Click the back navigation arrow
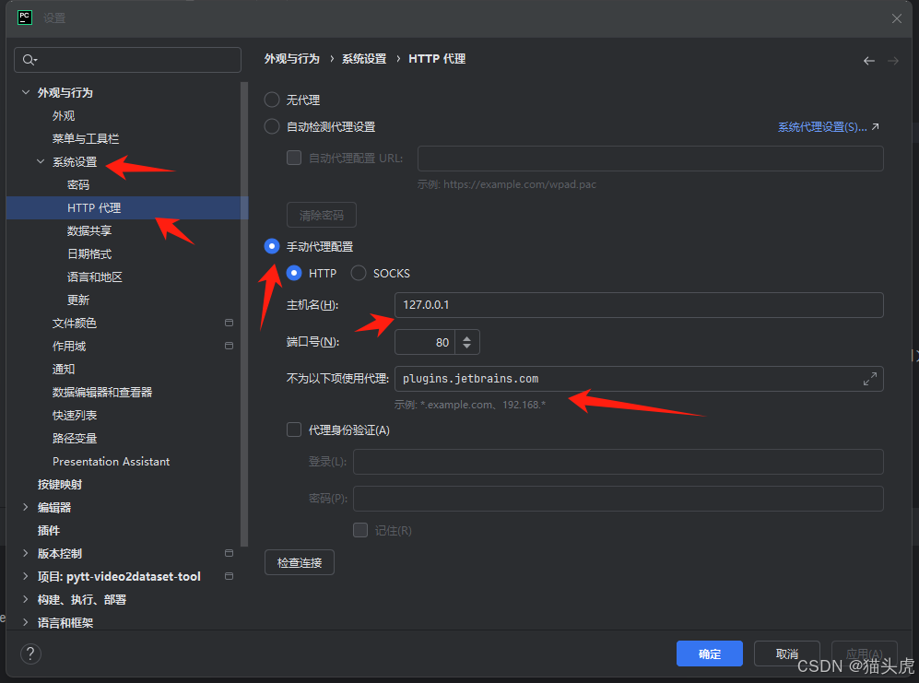 coord(868,60)
